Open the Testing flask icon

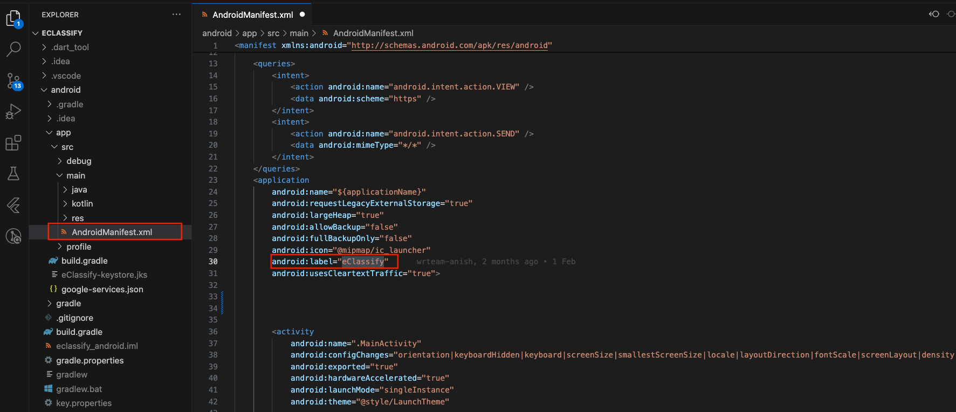pos(13,174)
